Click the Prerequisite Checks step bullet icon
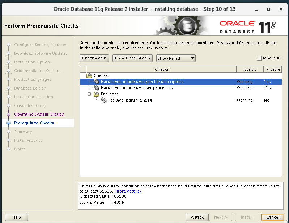The width and height of the screenshot is (289, 223). click(8, 123)
